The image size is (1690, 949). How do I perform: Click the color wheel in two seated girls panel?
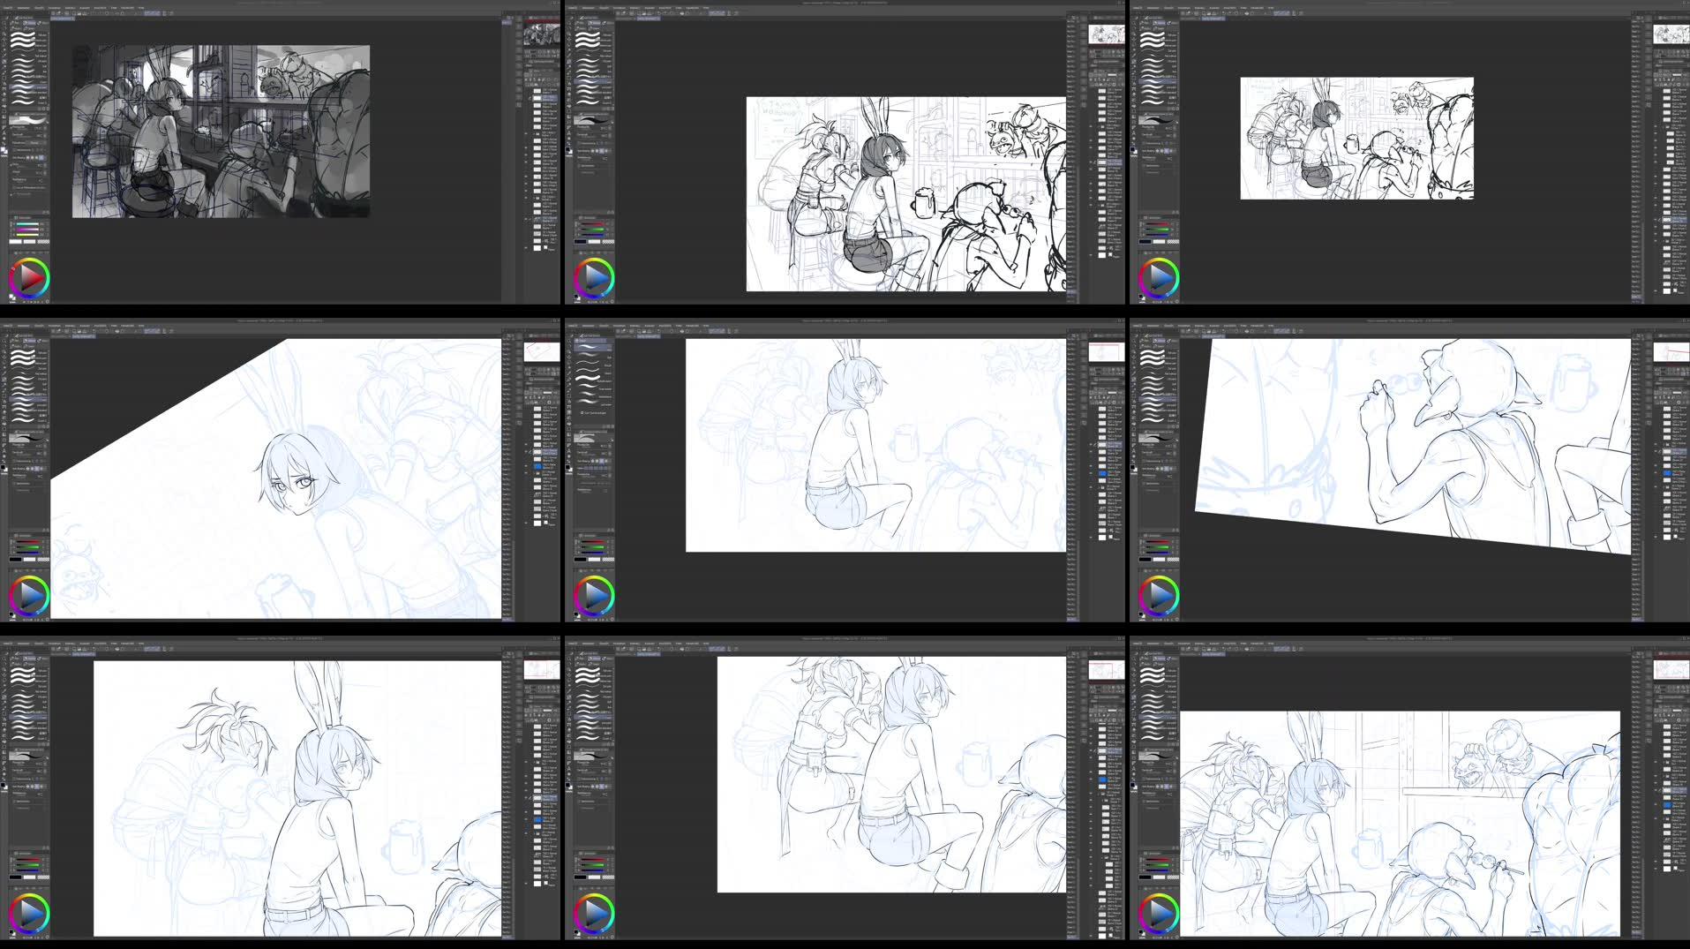(x=594, y=914)
